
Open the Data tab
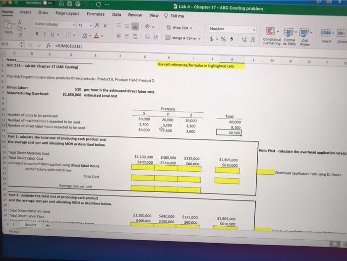[116, 14]
